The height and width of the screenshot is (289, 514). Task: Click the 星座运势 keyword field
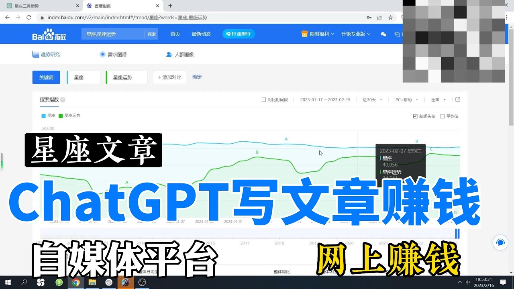pos(126,77)
